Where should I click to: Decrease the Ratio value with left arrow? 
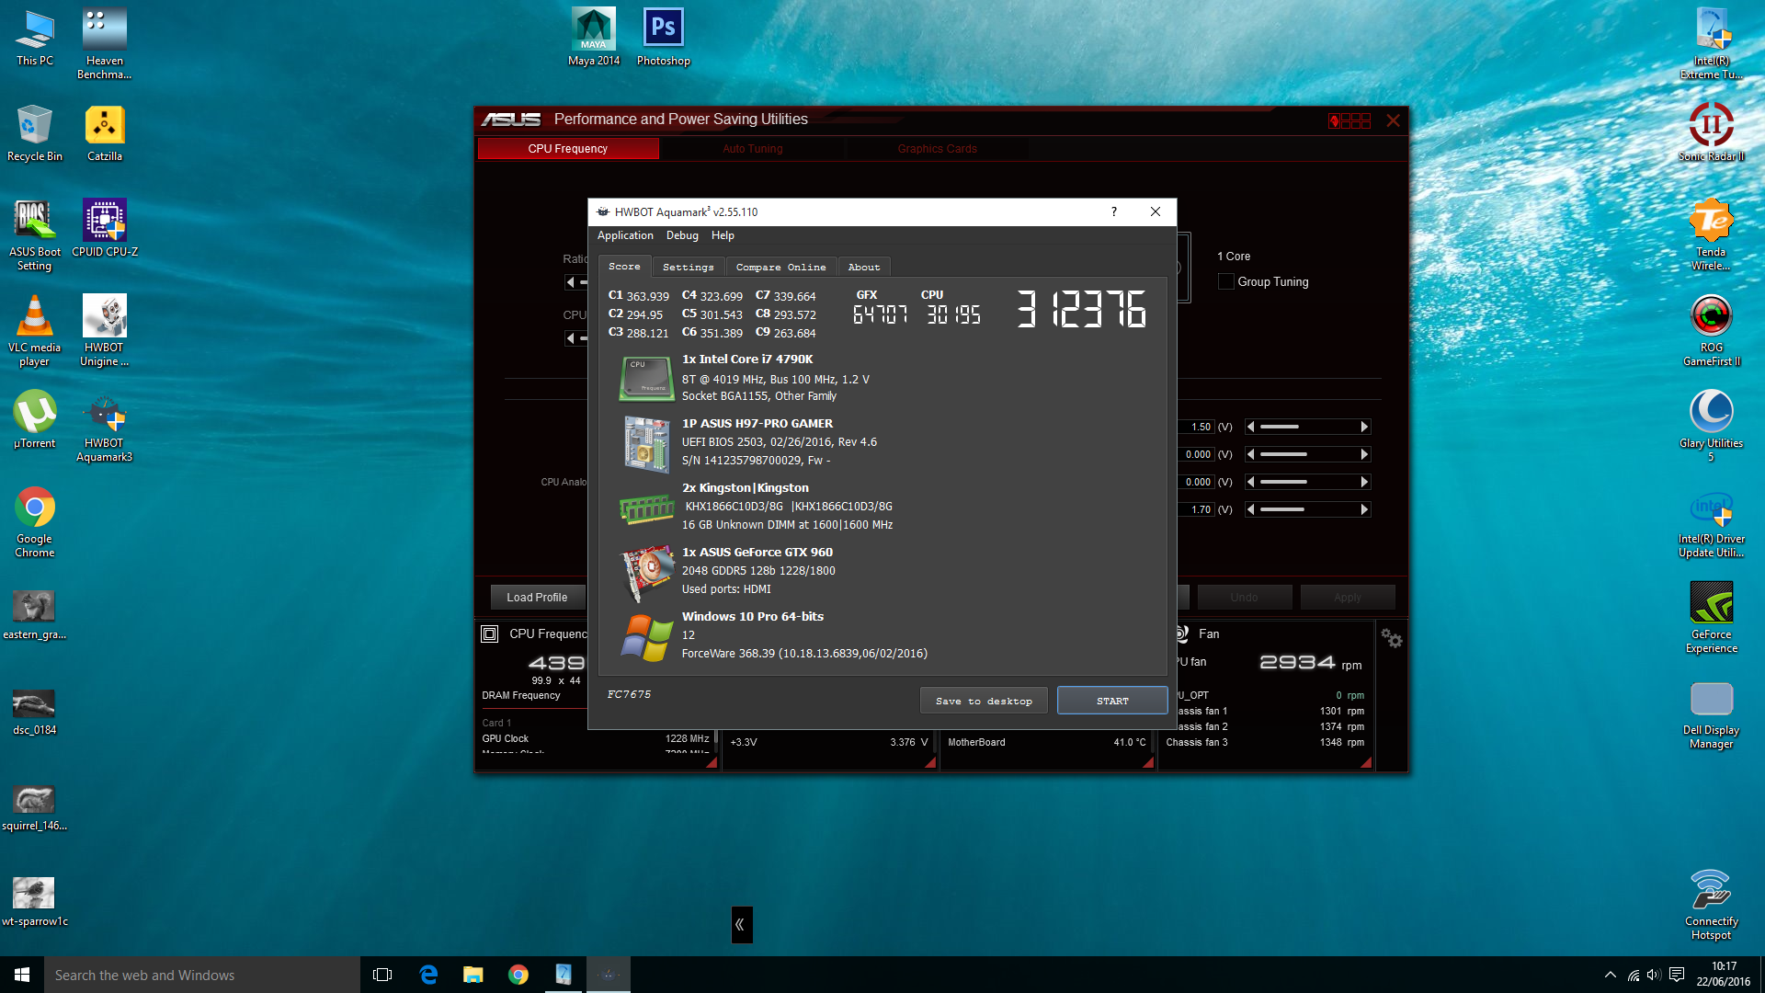point(570,282)
